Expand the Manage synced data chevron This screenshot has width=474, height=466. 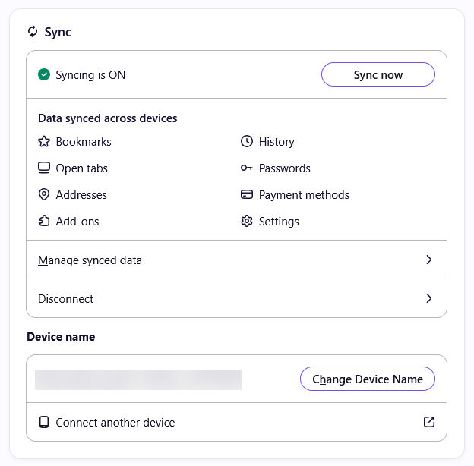(429, 260)
